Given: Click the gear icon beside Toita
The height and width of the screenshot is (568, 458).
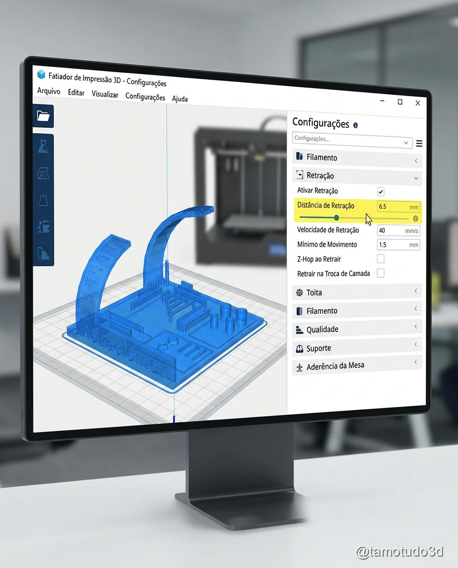Looking at the screenshot, I should click(x=299, y=293).
